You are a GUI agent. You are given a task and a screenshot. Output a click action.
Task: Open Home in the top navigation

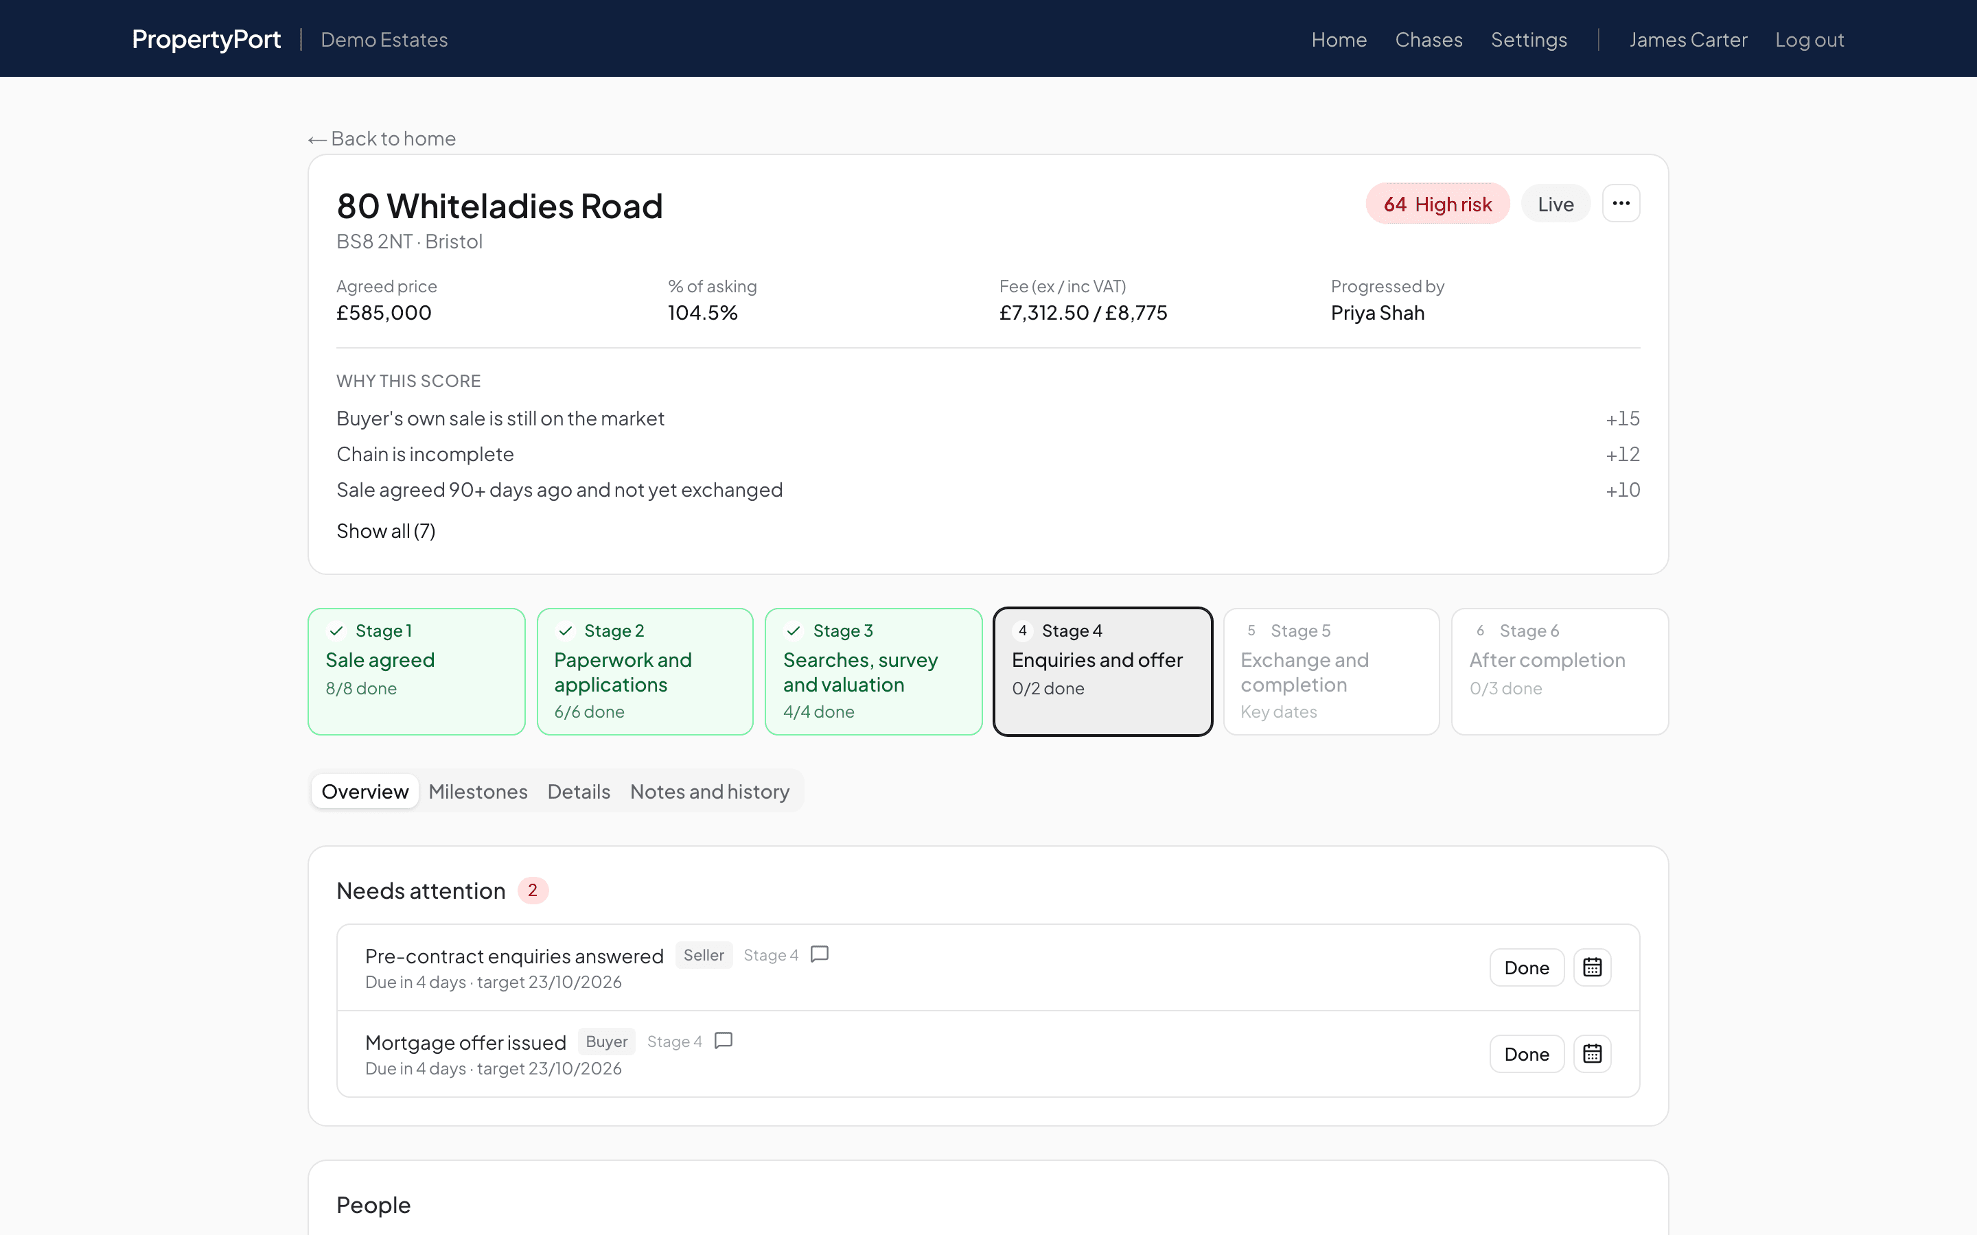click(x=1339, y=39)
